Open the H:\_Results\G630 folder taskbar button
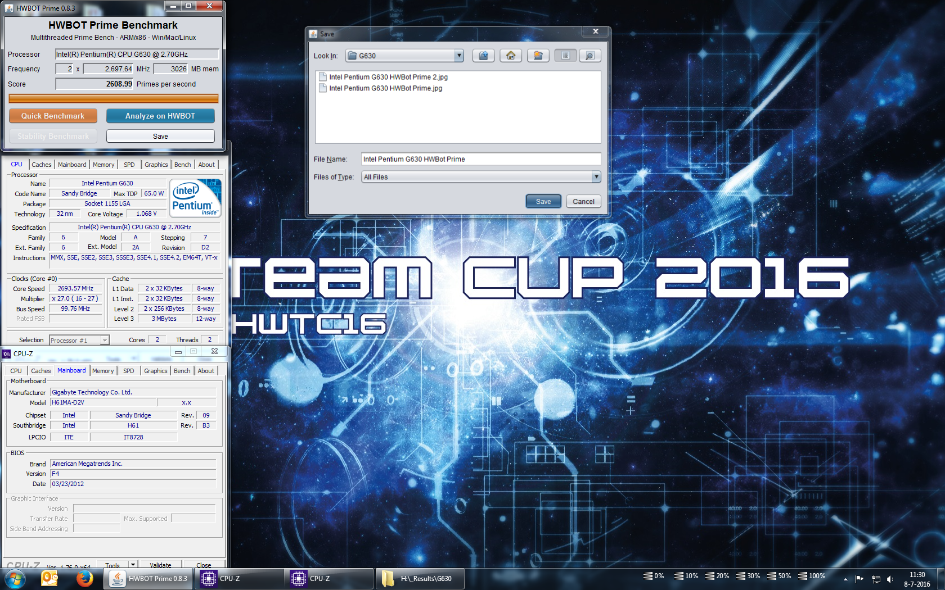The width and height of the screenshot is (945, 590). coord(419,578)
